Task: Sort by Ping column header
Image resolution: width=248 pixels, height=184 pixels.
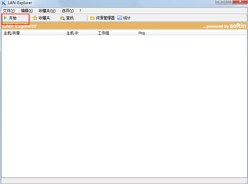Action: tap(146, 33)
